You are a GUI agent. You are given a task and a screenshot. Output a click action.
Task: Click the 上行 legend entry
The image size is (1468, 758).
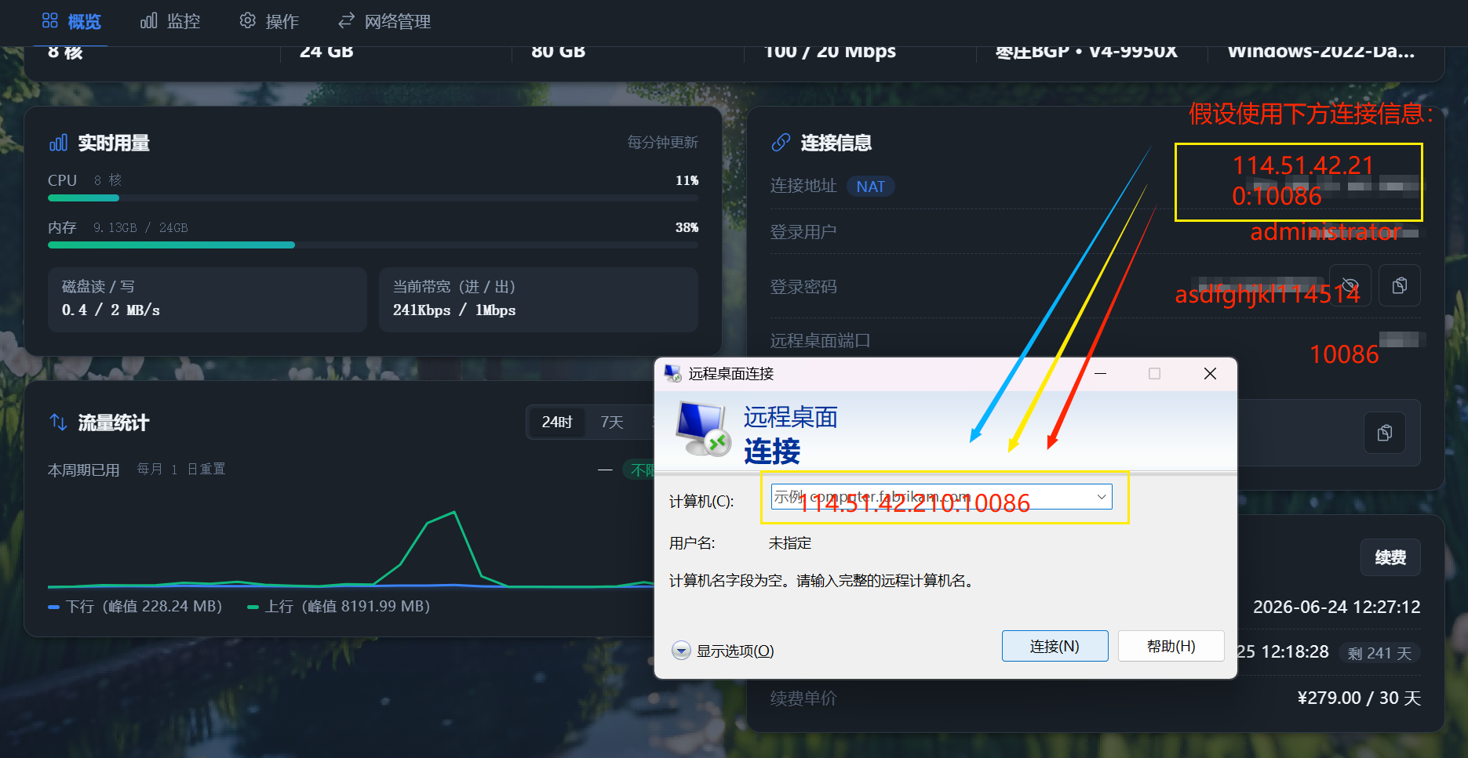tap(338, 607)
